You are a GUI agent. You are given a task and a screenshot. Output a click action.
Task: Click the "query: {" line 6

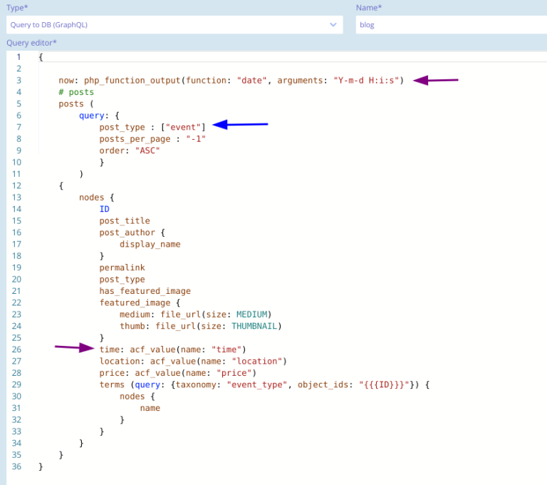point(99,116)
